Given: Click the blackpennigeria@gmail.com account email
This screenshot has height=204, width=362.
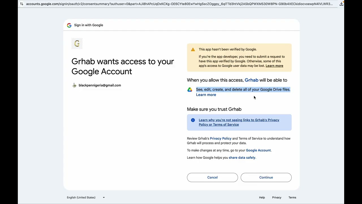Looking at the screenshot, I should [100, 85].
